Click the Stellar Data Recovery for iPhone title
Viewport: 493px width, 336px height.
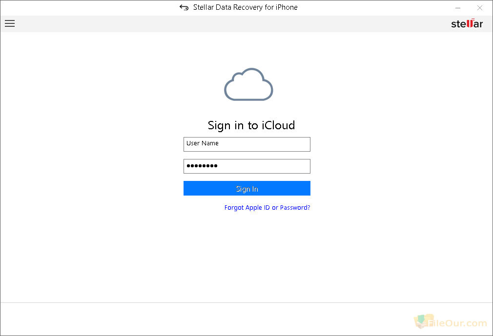point(245,7)
